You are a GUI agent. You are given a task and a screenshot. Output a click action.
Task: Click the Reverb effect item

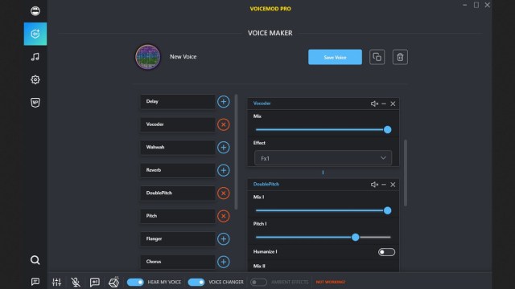(x=178, y=170)
